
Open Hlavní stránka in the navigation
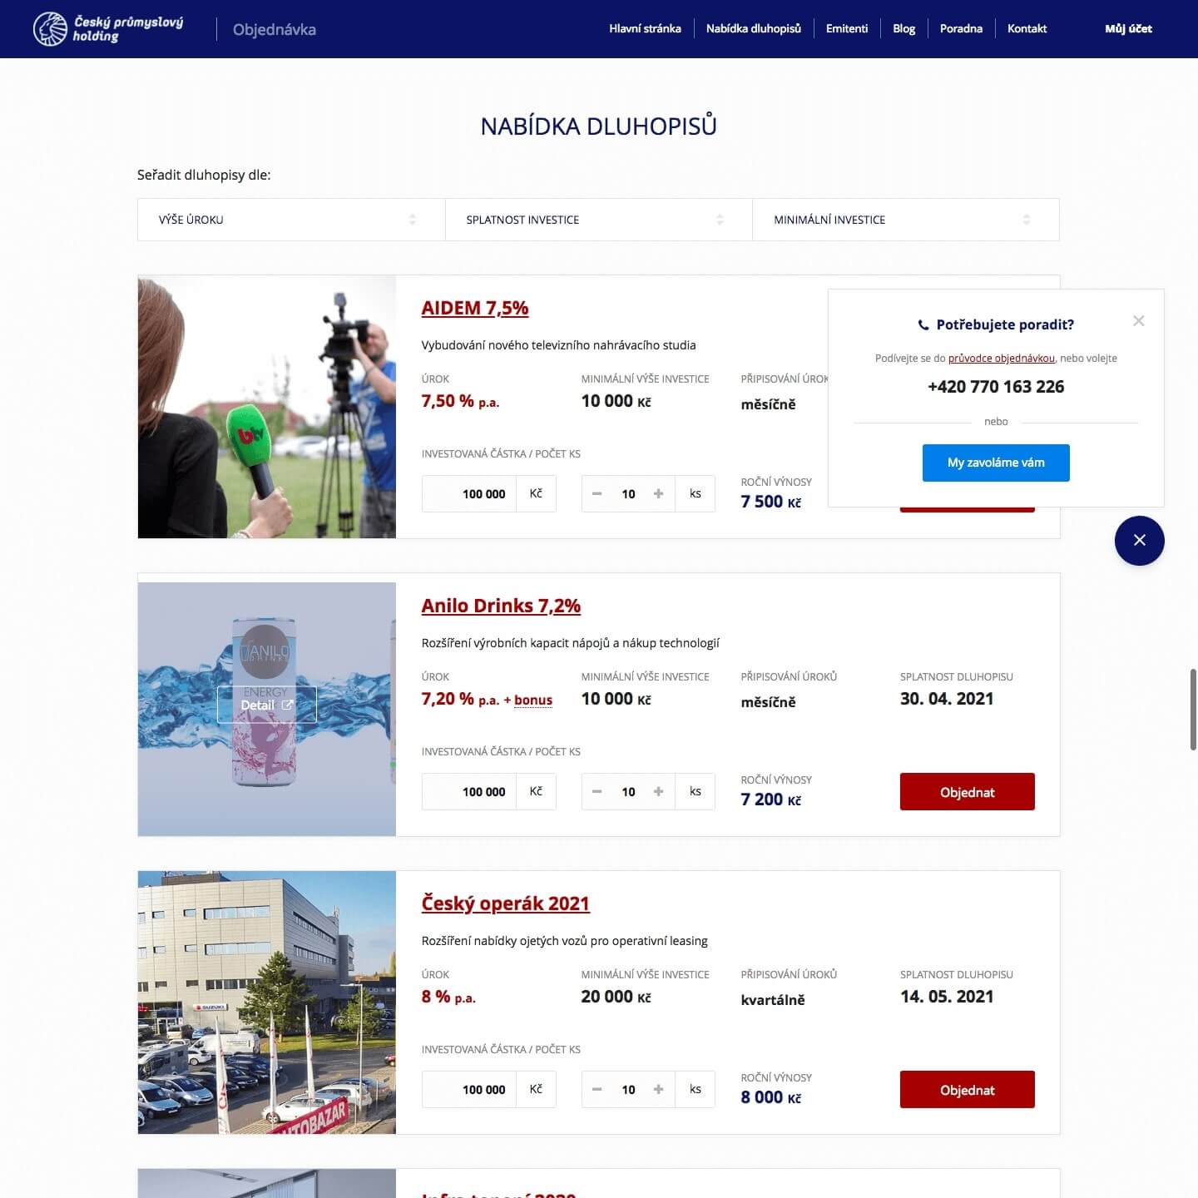(x=645, y=28)
